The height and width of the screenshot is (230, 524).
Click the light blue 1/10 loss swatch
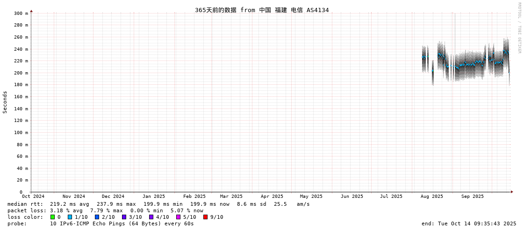point(70,217)
